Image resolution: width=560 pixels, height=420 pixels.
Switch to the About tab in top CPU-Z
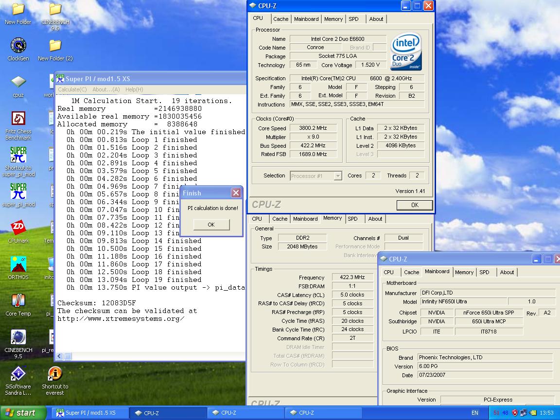tap(376, 19)
